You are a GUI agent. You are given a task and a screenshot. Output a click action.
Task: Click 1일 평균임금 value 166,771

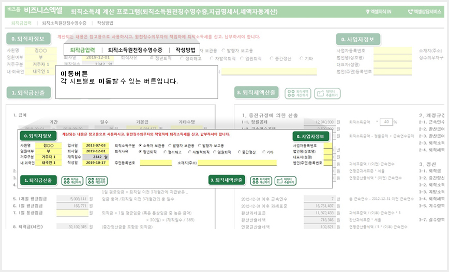tap(72, 206)
